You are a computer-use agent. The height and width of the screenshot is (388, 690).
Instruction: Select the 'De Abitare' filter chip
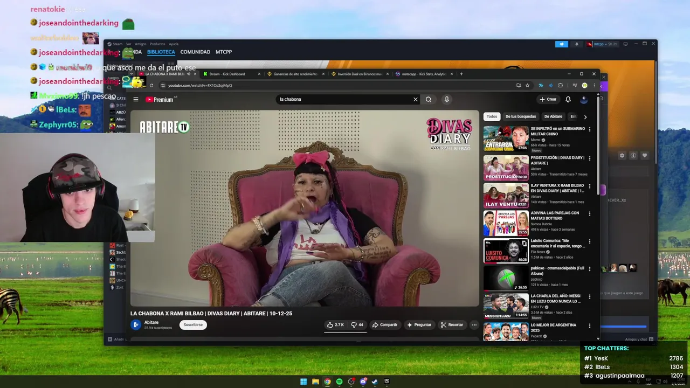[x=553, y=116]
